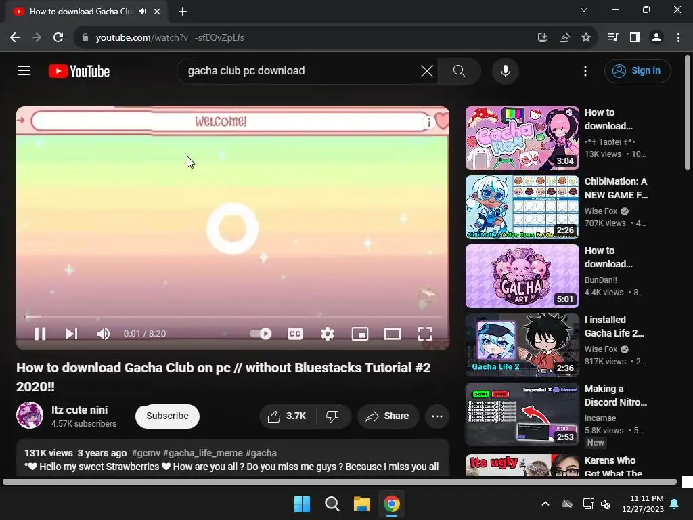Click the horizontal page scrollbar

tap(340, 482)
